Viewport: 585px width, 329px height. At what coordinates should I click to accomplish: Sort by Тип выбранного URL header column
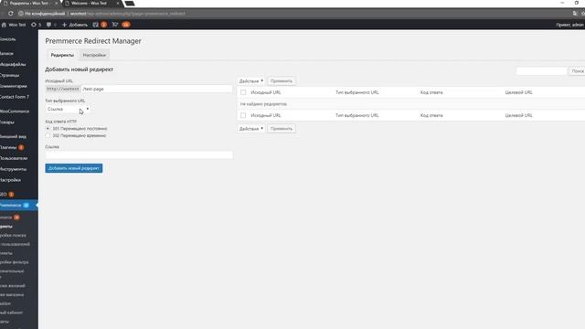pos(357,92)
